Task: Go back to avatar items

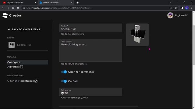Action: tap(24, 29)
